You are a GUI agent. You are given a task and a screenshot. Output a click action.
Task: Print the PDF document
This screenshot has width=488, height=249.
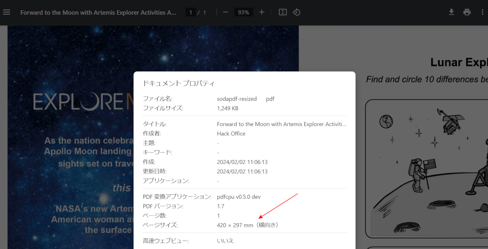click(x=467, y=12)
